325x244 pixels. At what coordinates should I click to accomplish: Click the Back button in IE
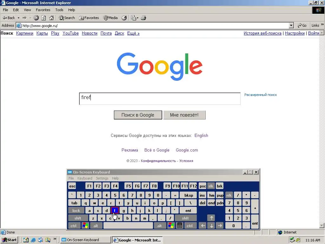(9, 18)
